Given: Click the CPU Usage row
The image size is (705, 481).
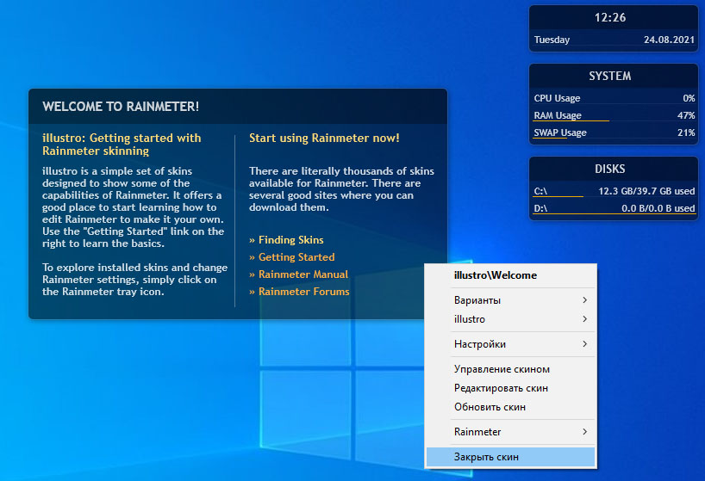Looking at the screenshot, I should coord(614,98).
